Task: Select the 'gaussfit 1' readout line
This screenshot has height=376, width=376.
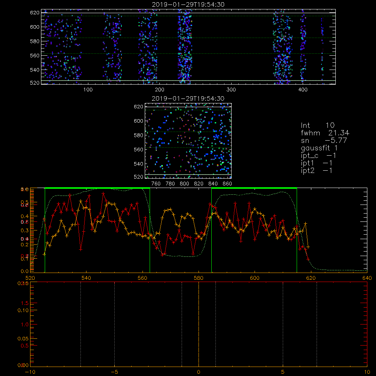Action: (319, 148)
